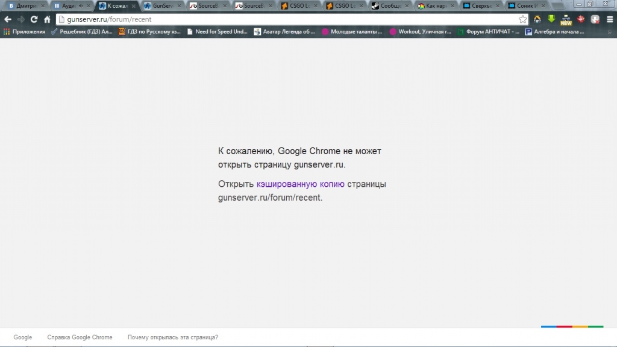Go to the home page
The height and width of the screenshot is (347, 617).
click(x=47, y=19)
